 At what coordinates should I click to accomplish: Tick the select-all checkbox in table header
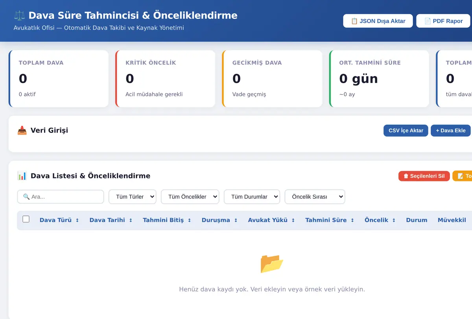point(26,219)
